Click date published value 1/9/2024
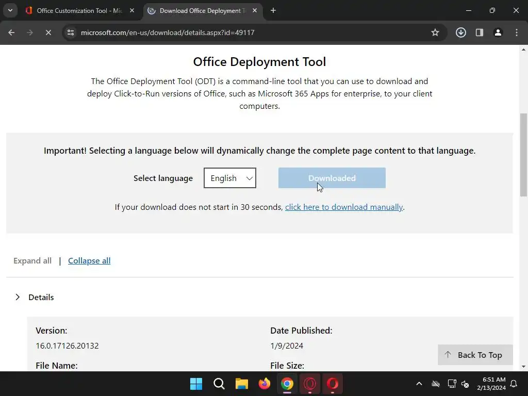 click(287, 346)
